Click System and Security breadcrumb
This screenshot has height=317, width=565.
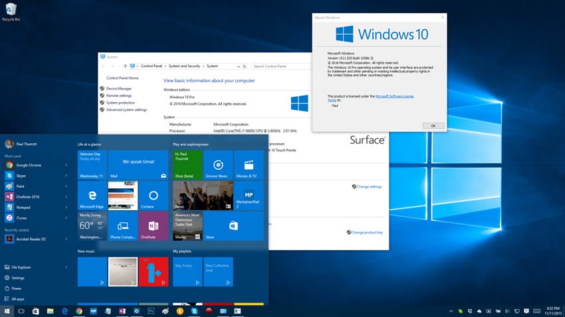click(x=184, y=66)
